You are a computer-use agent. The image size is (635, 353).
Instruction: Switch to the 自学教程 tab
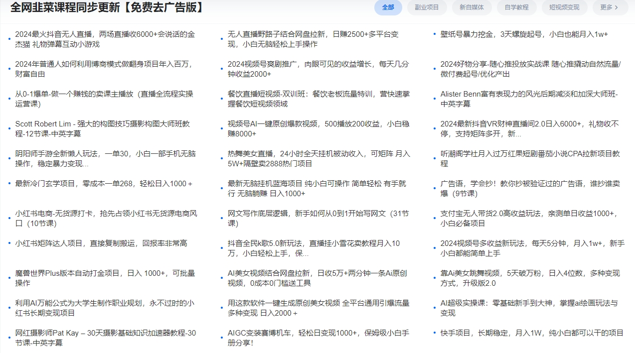click(x=516, y=8)
